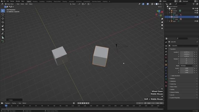Toggle X-ray shading in viewport header
This screenshot has height=112, width=199.
[152, 4]
